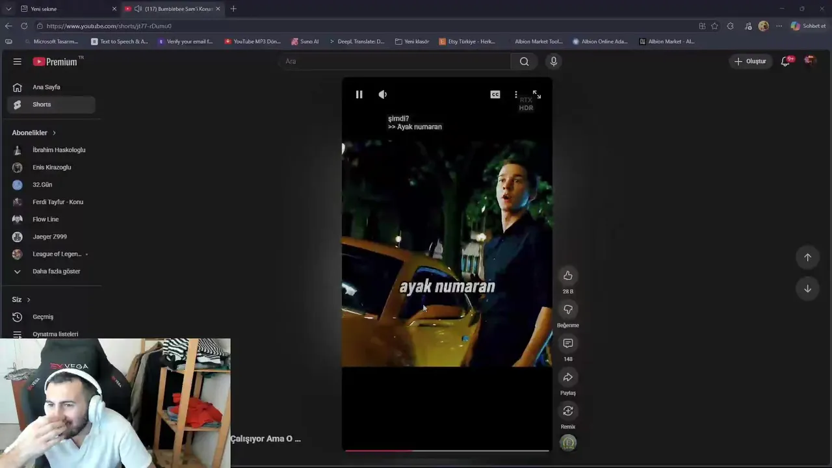This screenshot has height=468, width=832.
Task: Open the browser three-dot settings menu
Action: (x=779, y=26)
